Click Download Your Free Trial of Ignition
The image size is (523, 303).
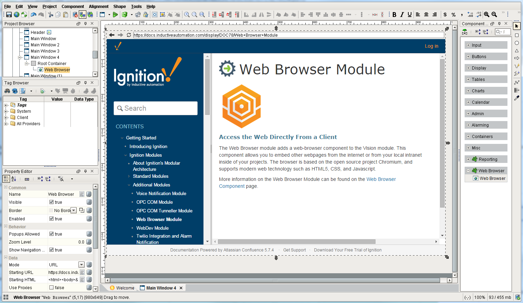point(348,250)
